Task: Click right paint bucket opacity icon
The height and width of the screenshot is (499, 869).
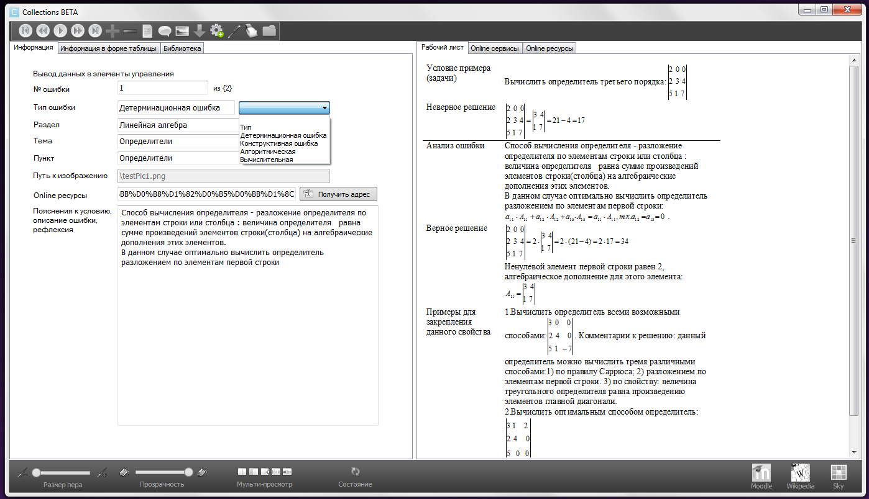Action: pos(201,472)
